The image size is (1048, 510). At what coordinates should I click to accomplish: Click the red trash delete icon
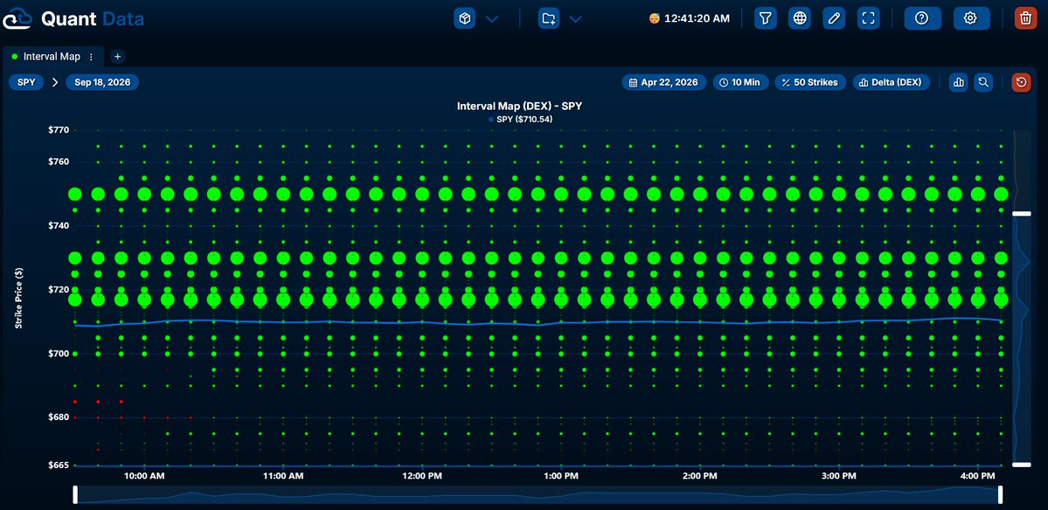1024,18
